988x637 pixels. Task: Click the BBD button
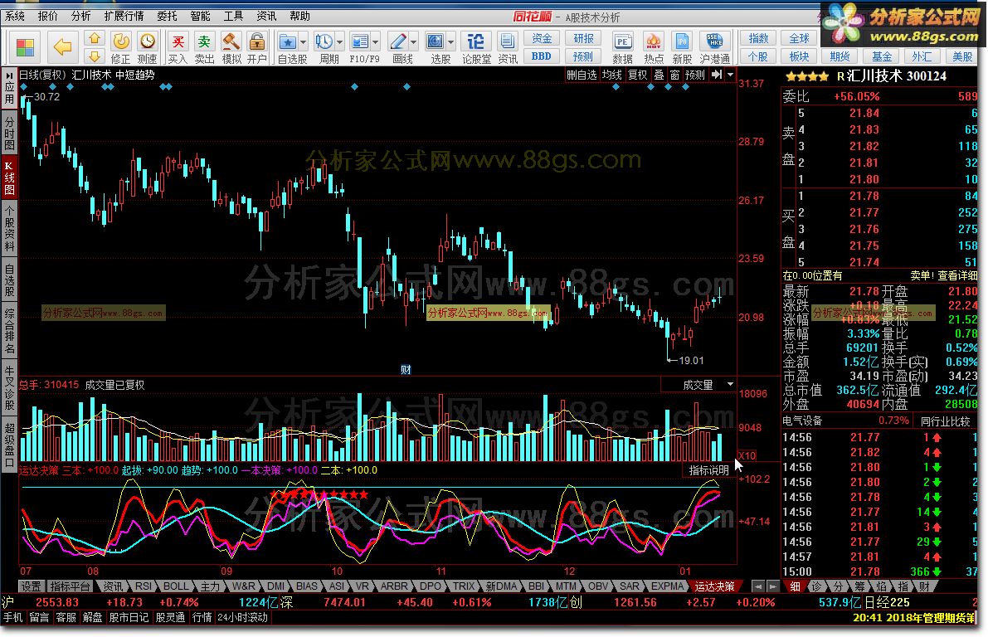coord(542,56)
